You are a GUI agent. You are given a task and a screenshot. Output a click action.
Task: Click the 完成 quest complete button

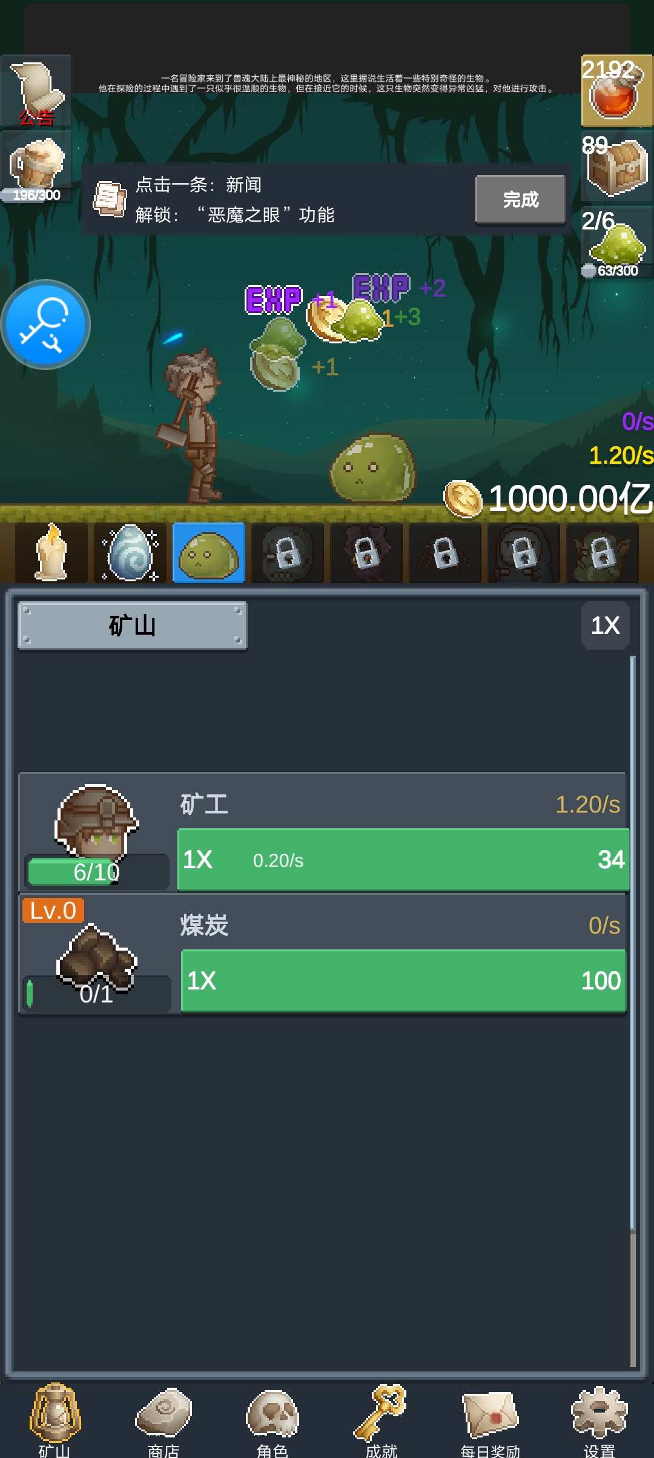[x=521, y=199]
